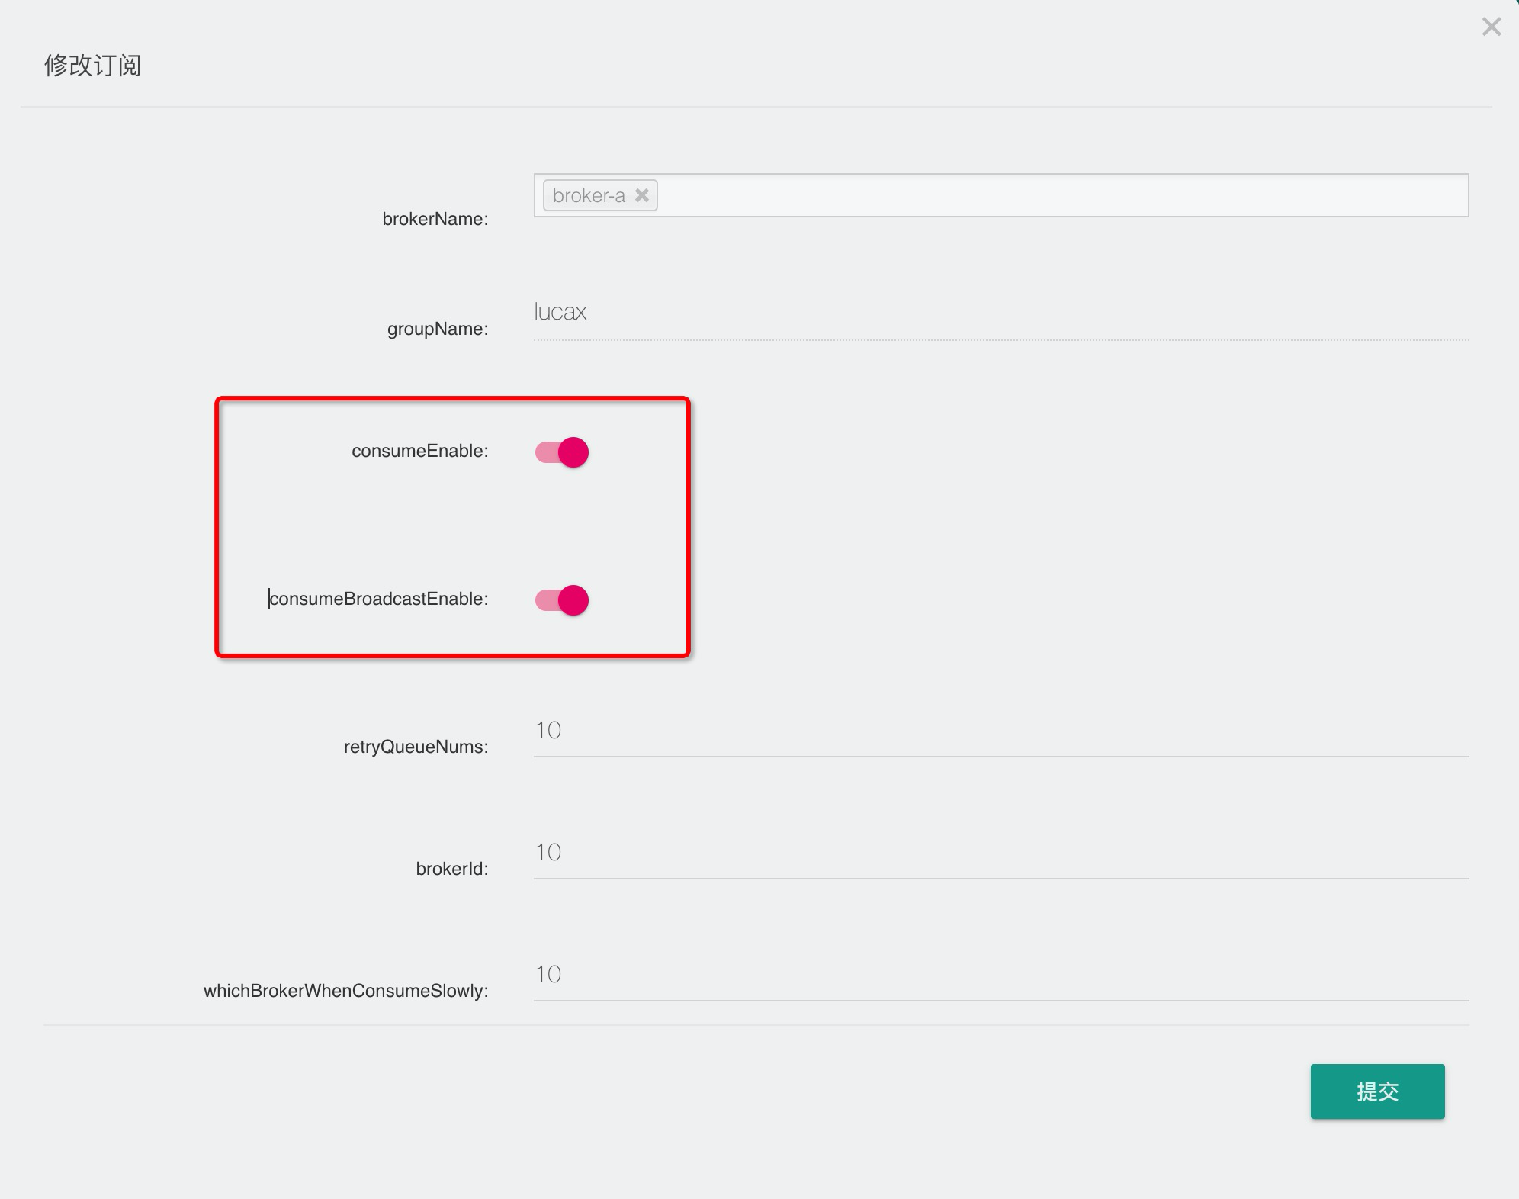This screenshot has width=1519, height=1199.
Task: Click the consumeEnable label
Action: [x=419, y=451]
